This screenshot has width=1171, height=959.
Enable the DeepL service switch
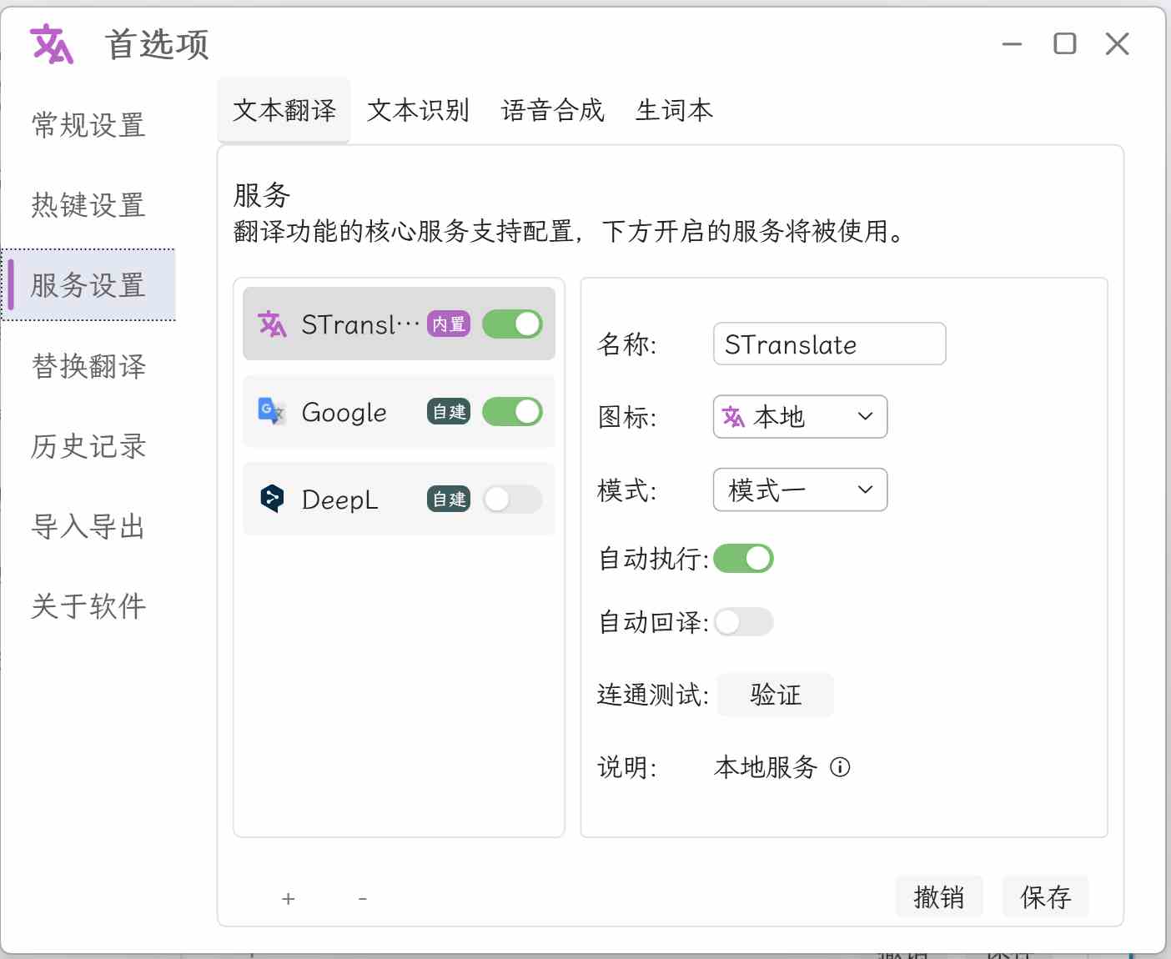coord(512,500)
